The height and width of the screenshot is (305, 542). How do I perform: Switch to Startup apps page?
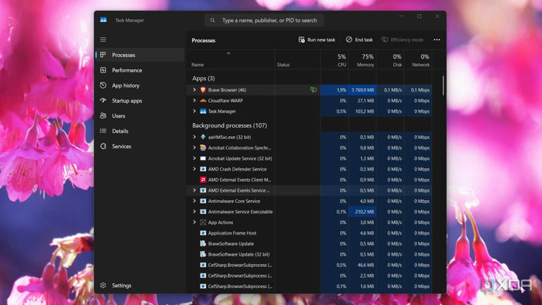pyautogui.click(x=126, y=101)
